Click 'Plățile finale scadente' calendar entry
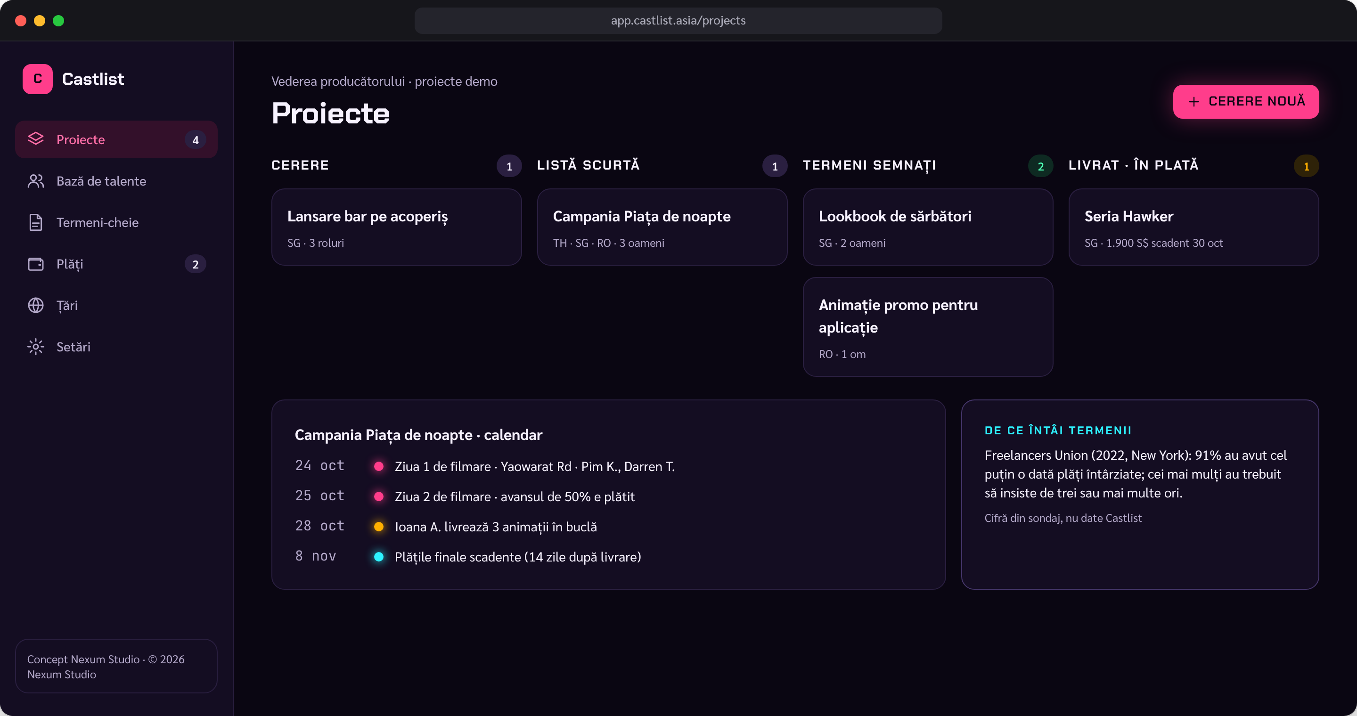The width and height of the screenshot is (1357, 716). [518, 556]
